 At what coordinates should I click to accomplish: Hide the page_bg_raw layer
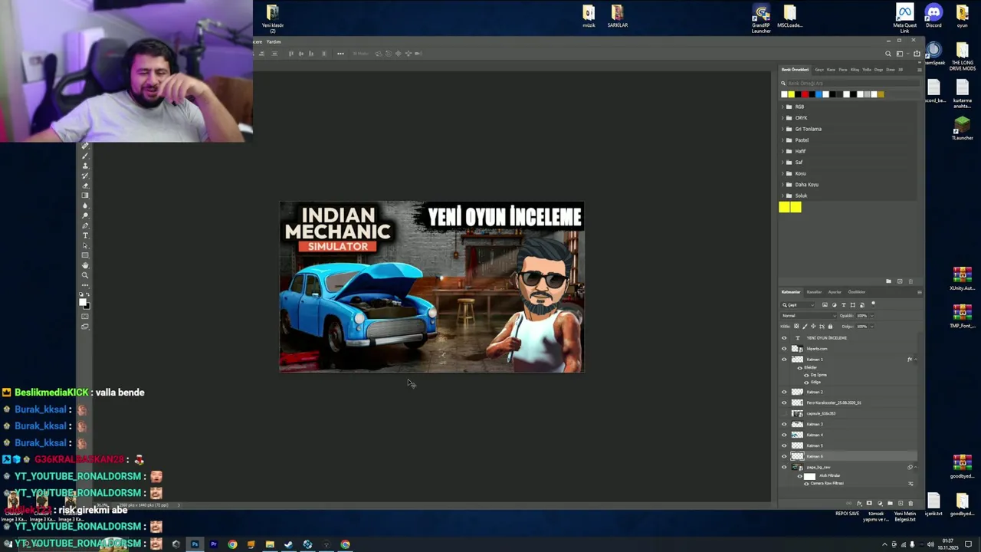(x=784, y=467)
